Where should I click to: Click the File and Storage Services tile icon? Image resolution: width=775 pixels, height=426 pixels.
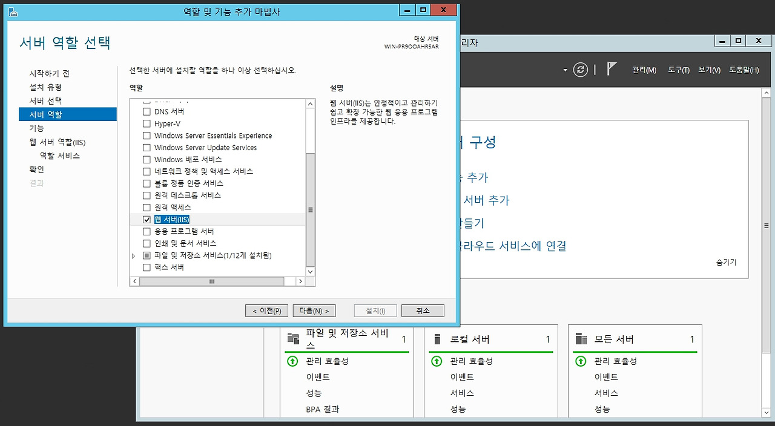click(x=294, y=338)
